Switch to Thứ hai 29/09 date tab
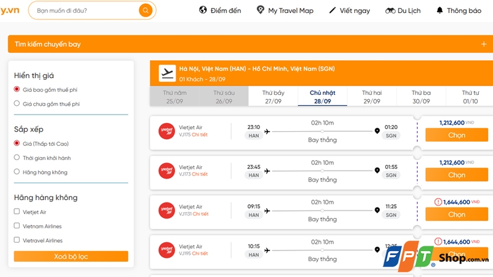Image resolution: width=493 pixels, height=277 pixels. tap(372, 97)
